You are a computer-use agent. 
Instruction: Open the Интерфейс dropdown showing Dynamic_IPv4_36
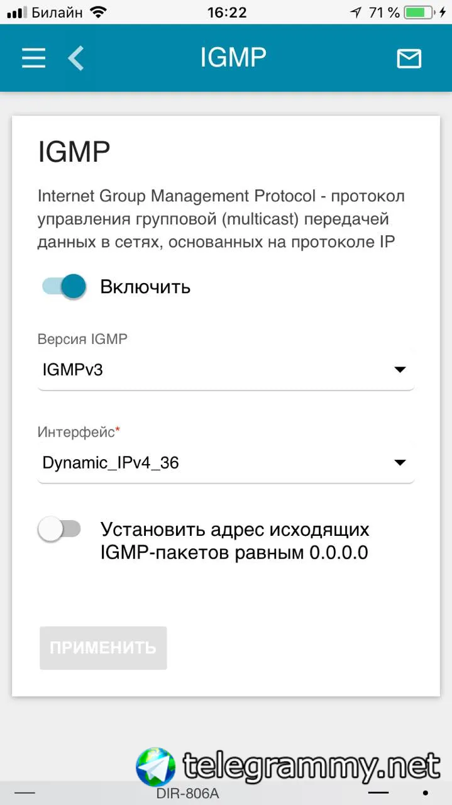pyautogui.click(x=226, y=464)
